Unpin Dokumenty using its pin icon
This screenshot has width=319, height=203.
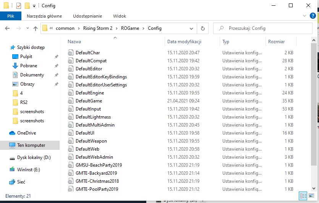coord(57,75)
